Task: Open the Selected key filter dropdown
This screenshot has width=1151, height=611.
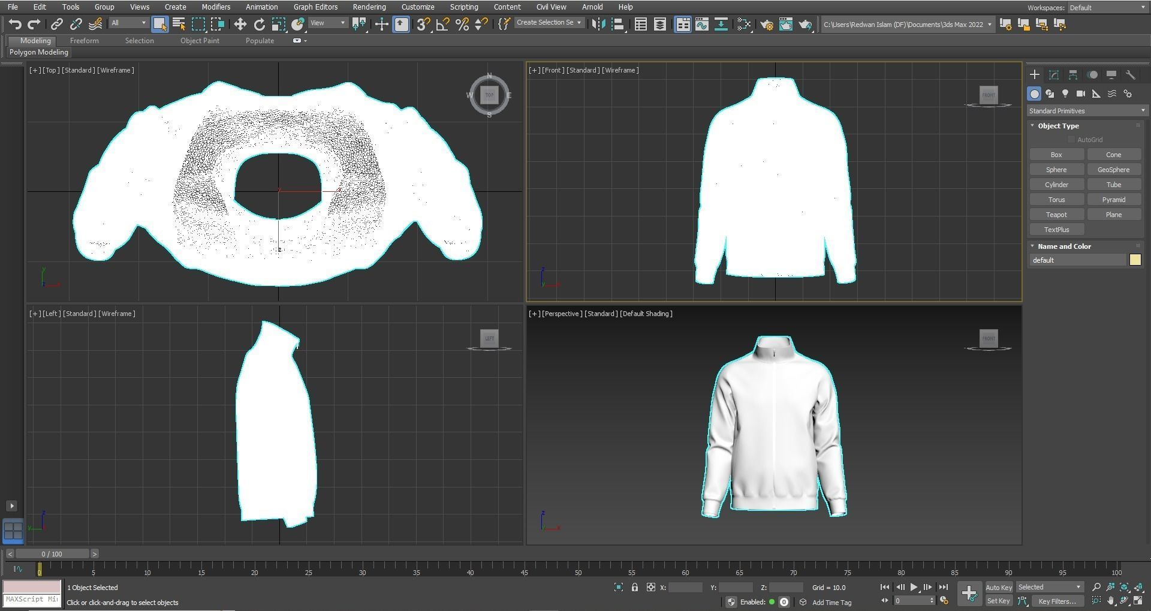Action: pyautogui.click(x=1049, y=588)
